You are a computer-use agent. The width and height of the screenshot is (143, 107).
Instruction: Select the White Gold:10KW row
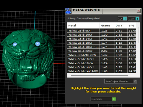click(101, 63)
